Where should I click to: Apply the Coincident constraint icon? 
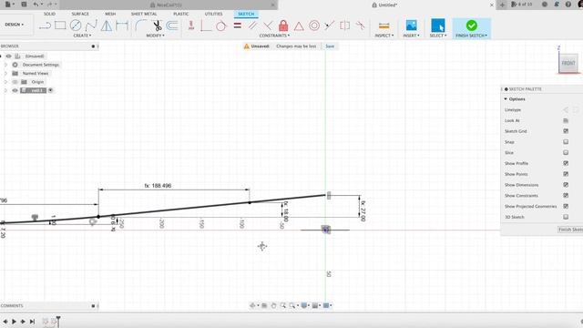(x=206, y=26)
